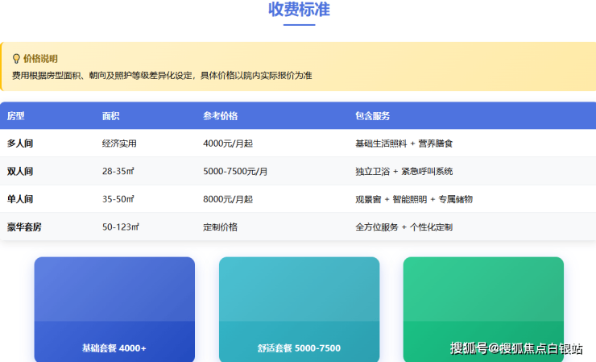Click the 搜狐号@搜狐焦点白银站 watermark text
Screen dimensions: 596x362
point(516,348)
